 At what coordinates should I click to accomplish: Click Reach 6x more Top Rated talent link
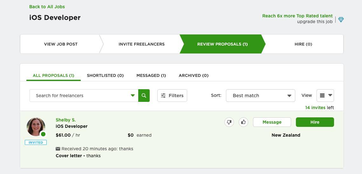tap(297, 16)
